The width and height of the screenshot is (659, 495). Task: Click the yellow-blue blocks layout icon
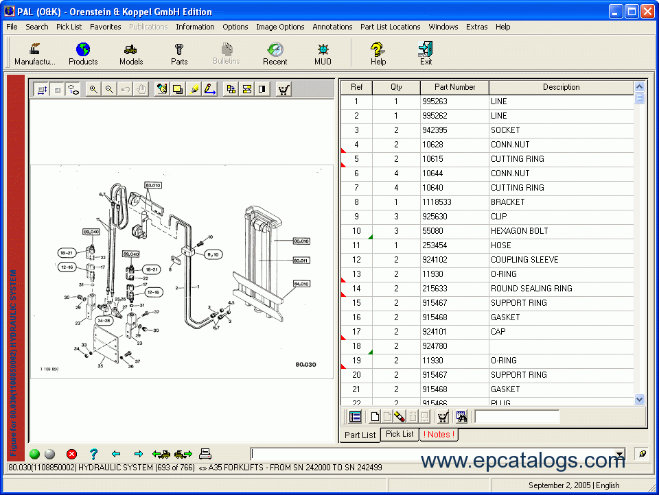[231, 89]
